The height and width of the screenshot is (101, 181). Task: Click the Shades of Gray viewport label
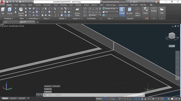coord(18,26)
